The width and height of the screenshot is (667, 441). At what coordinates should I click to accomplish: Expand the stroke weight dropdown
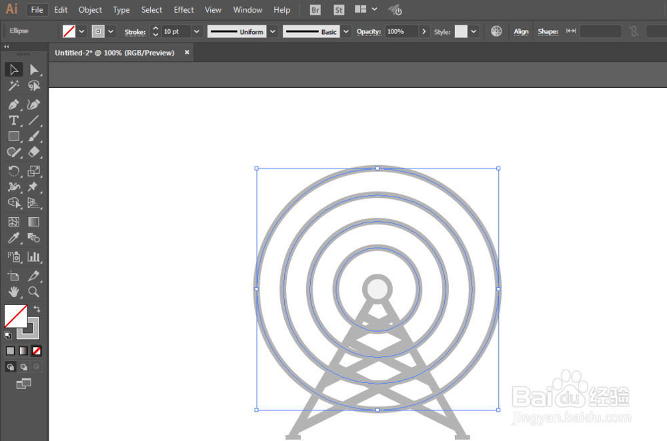[x=197, y=31]
